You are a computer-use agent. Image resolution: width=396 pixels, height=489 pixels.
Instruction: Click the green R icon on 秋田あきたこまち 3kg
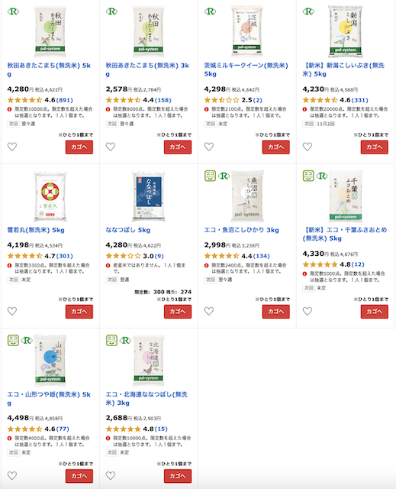click(x=111, y=11)
